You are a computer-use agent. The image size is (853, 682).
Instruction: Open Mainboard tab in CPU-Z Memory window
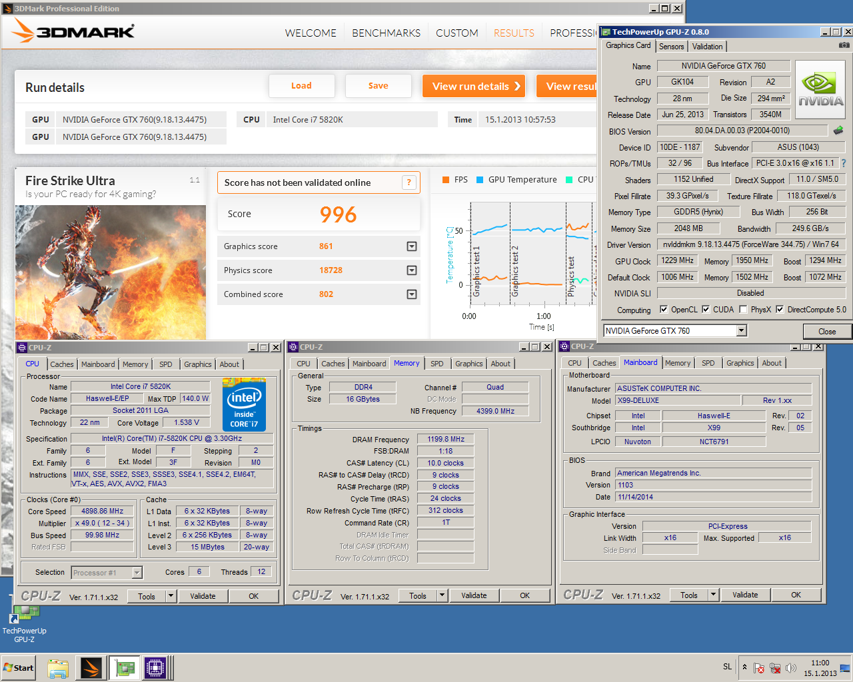369,364
